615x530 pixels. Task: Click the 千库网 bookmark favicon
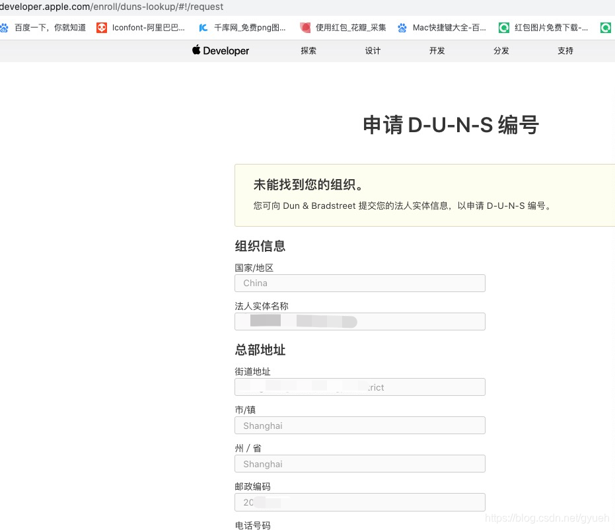pos(203,28)
